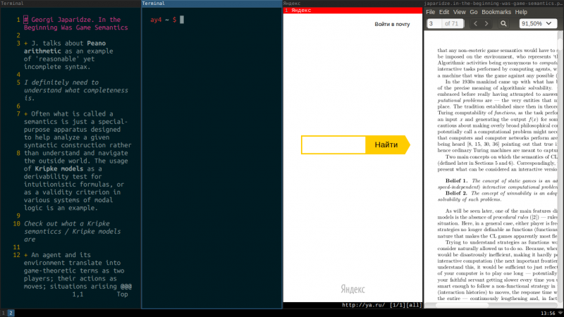564x317 pixels.
Task: Click the Войти в почту link
Action: pyautogui.click(x=392, y=24)
